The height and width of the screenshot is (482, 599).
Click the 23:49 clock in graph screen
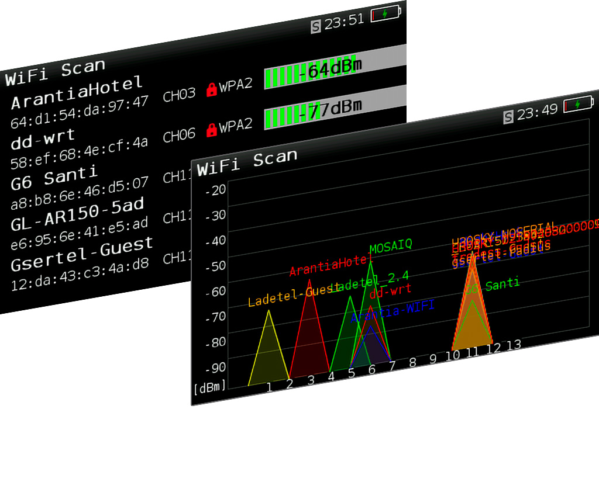pos(538,112)
